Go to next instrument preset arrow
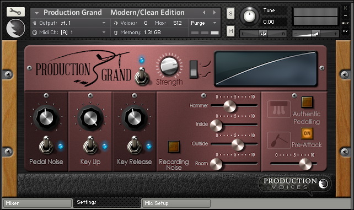The image size is (354, 210). tap(214, 13)
